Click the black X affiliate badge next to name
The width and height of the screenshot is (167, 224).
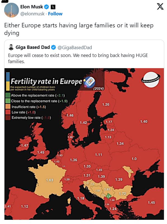53,7
